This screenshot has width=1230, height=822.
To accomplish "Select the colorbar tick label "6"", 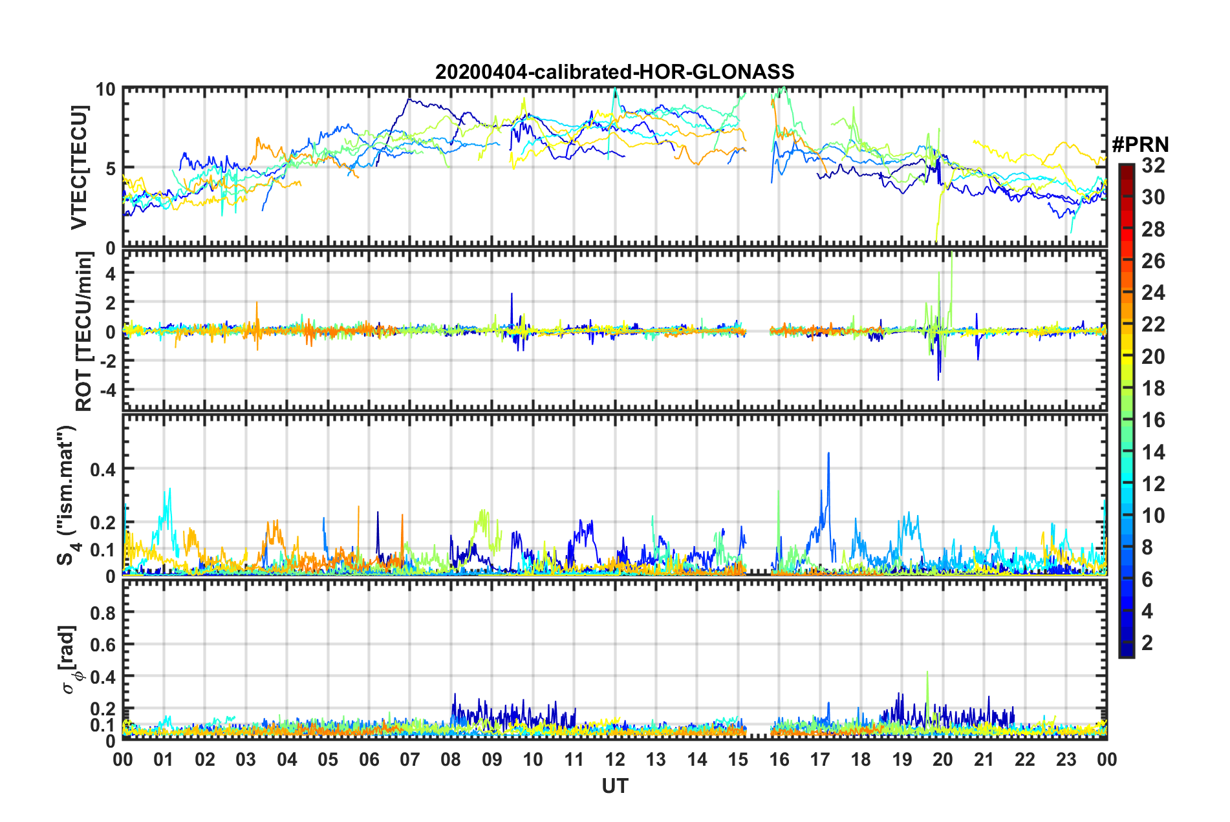I will 1147,580.
